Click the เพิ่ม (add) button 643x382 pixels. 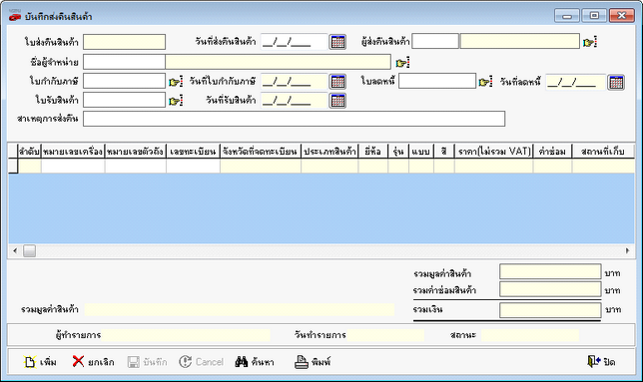coord(40,362)
